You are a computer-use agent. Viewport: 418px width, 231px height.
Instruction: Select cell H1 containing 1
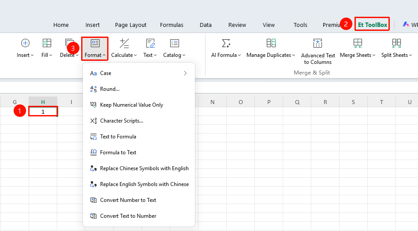coord(43,112)
